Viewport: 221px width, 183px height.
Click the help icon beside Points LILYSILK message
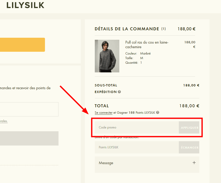click(158, 112)
